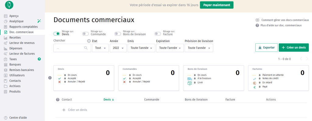Click the Commandes summary card
The width and height of the screenshot is (312, 121).
click(x=149, y=78)
